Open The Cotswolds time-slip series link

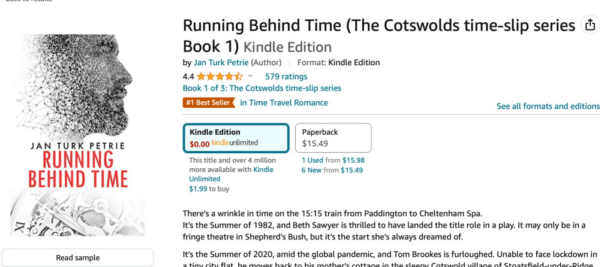(262, 89)
